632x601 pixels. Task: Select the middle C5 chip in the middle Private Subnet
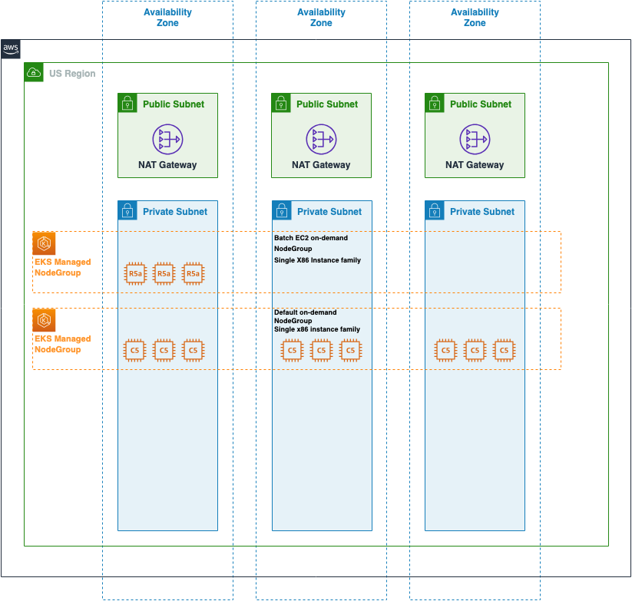321,351
